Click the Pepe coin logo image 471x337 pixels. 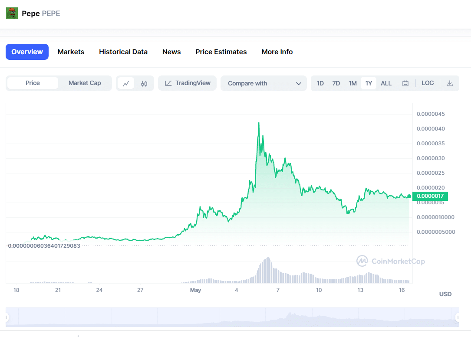coord(12,13)
